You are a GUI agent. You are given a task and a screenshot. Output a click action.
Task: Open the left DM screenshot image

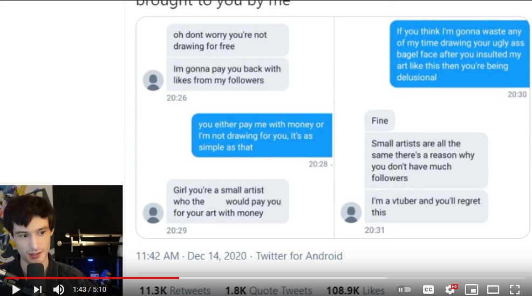tap(235, 127)
